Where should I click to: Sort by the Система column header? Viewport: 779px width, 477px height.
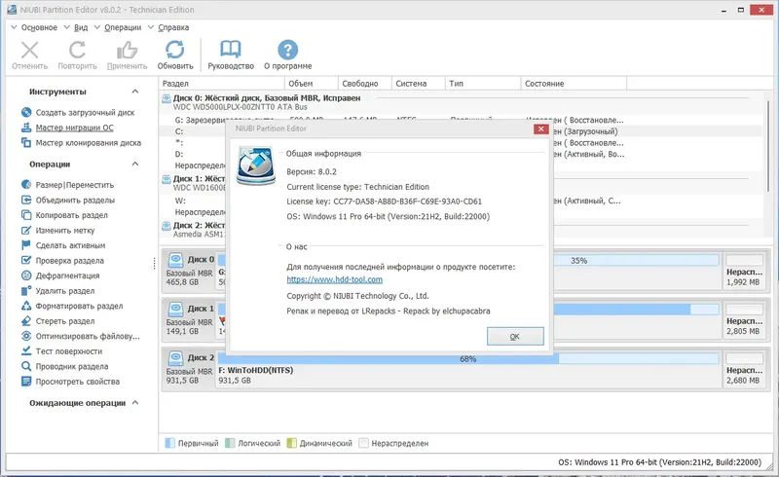click(x=419, y=84)
